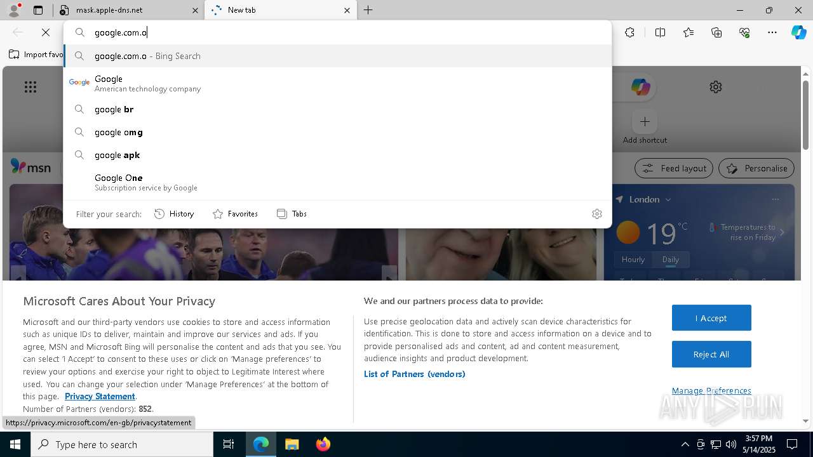The width and height of the screenshot is (813, 457).
Task: Click the msn logo
Action: (x=30, y=167)
